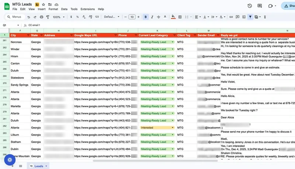The height and width of the screenshot is (169, 295).
Task: Open the Client Tag column filter
Action: pyautogui.click(x=195, y=35)
